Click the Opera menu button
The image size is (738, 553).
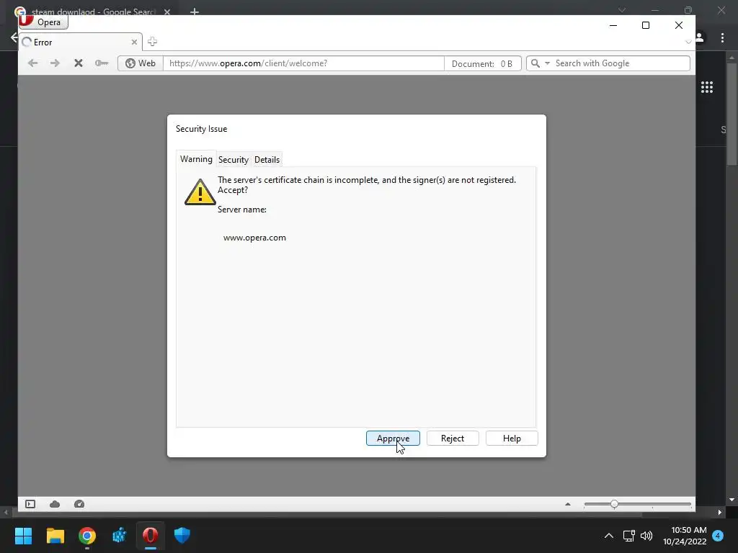43,22
